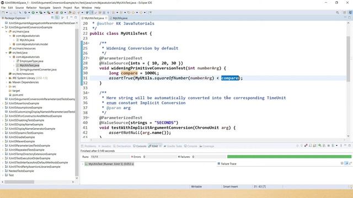Switch to the Coverage tab

coord(207,146)
